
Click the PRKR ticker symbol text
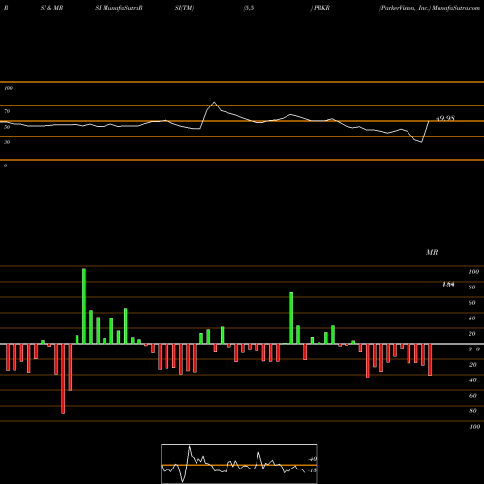click(x=321, y=8)
